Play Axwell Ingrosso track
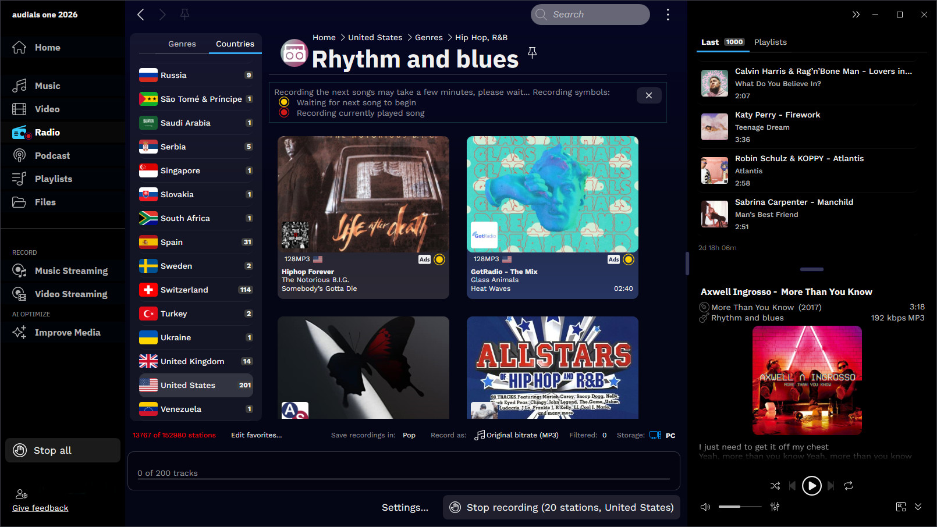Image resolution: width=937 pixels, height=527 pixels. pos(811,486)
